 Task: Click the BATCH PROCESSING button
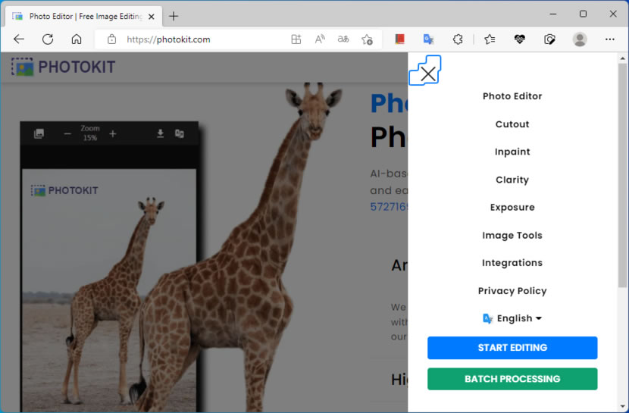(x=512, y=379)
